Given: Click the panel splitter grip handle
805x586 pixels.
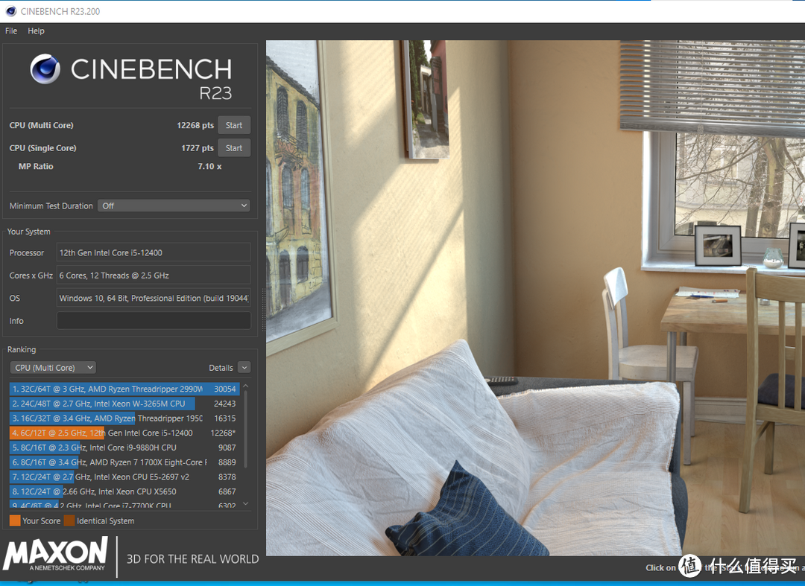Looking at the screenshot, I should pos(264,309).
